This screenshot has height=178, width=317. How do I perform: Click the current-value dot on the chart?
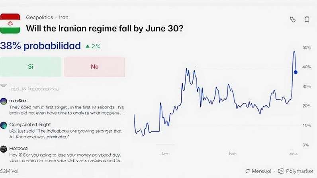[x=295, y=72]
